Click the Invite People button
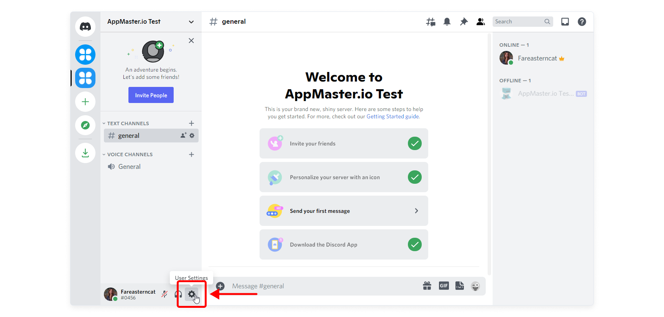Screen dimensions: 664x317 click(x=151, y=95)
